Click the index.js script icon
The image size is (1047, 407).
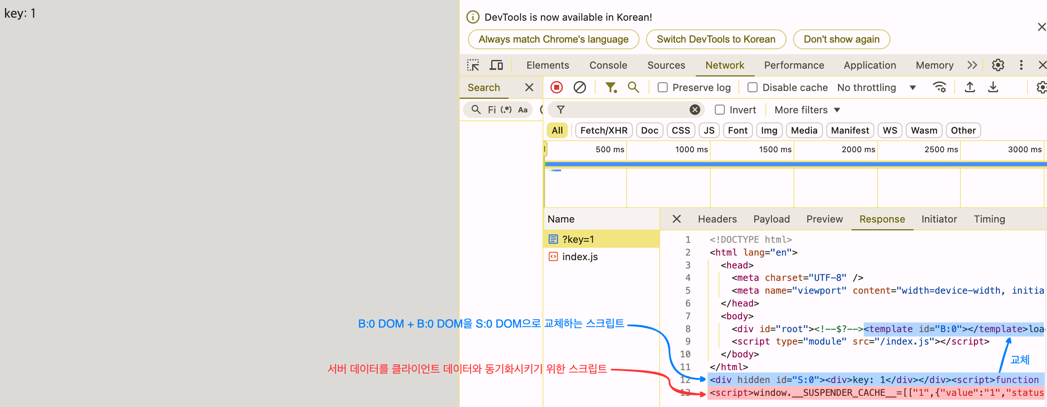(x=553, y=256)
